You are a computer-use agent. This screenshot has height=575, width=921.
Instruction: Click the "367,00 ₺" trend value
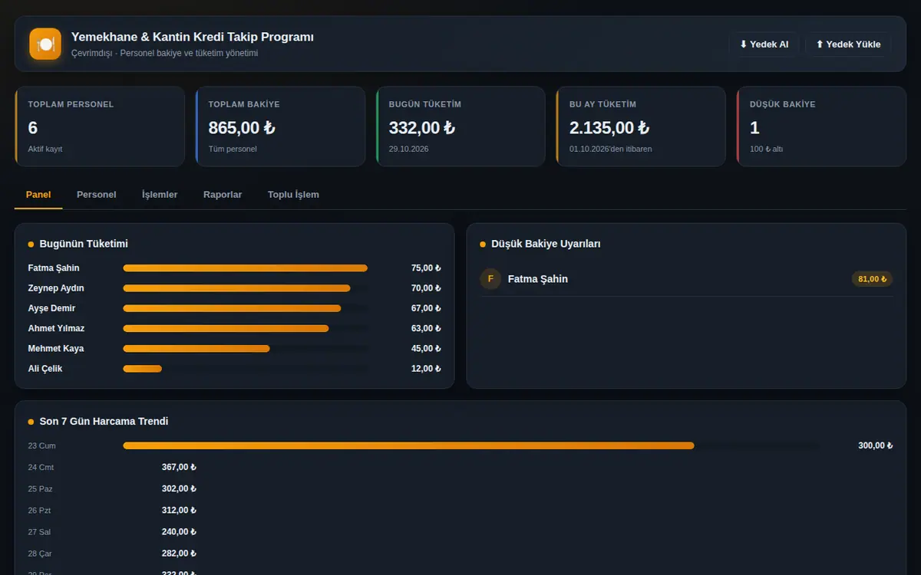point(180,467)
